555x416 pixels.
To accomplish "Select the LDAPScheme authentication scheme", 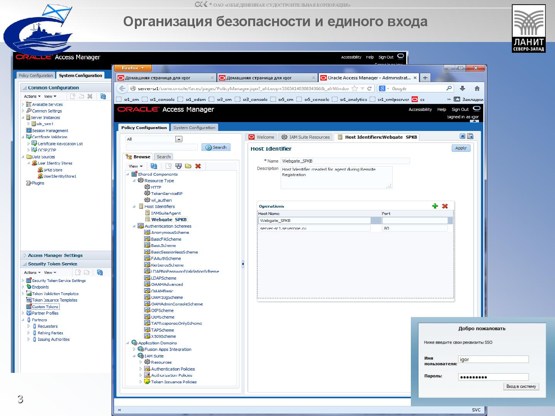I will [x=163, y=278].
